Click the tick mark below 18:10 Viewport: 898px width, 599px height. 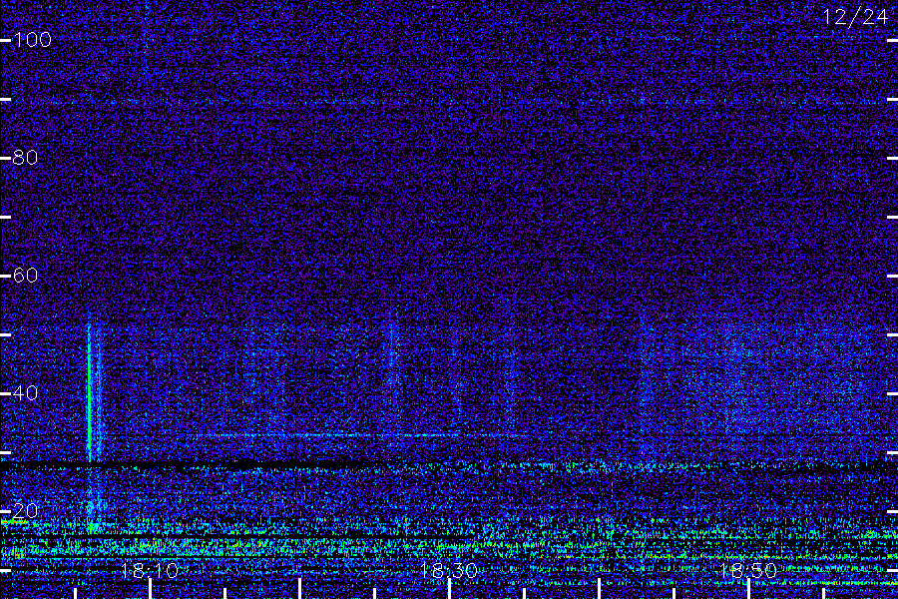[x=150, y=589]
